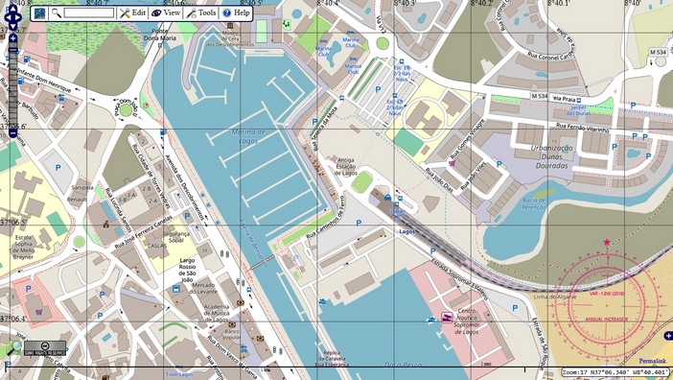Pan the map south with down arrow
This screenshot has width=673, height=380.
(12, 27)
